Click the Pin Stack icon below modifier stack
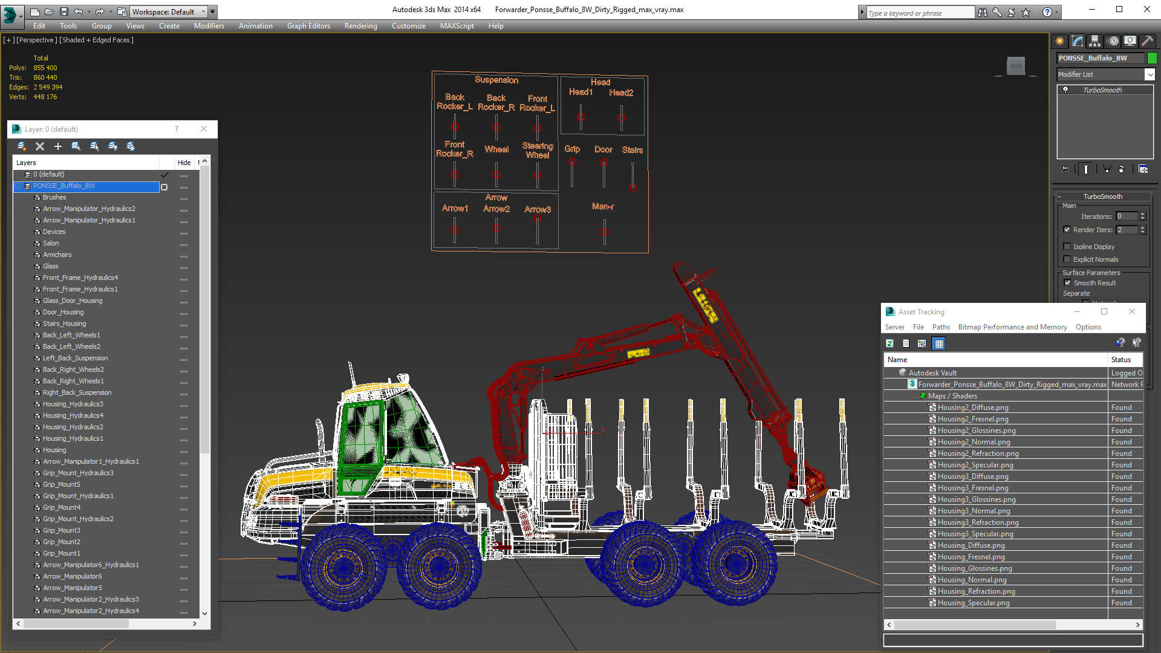1161x653 pixels. click(x=1065, y=169)
